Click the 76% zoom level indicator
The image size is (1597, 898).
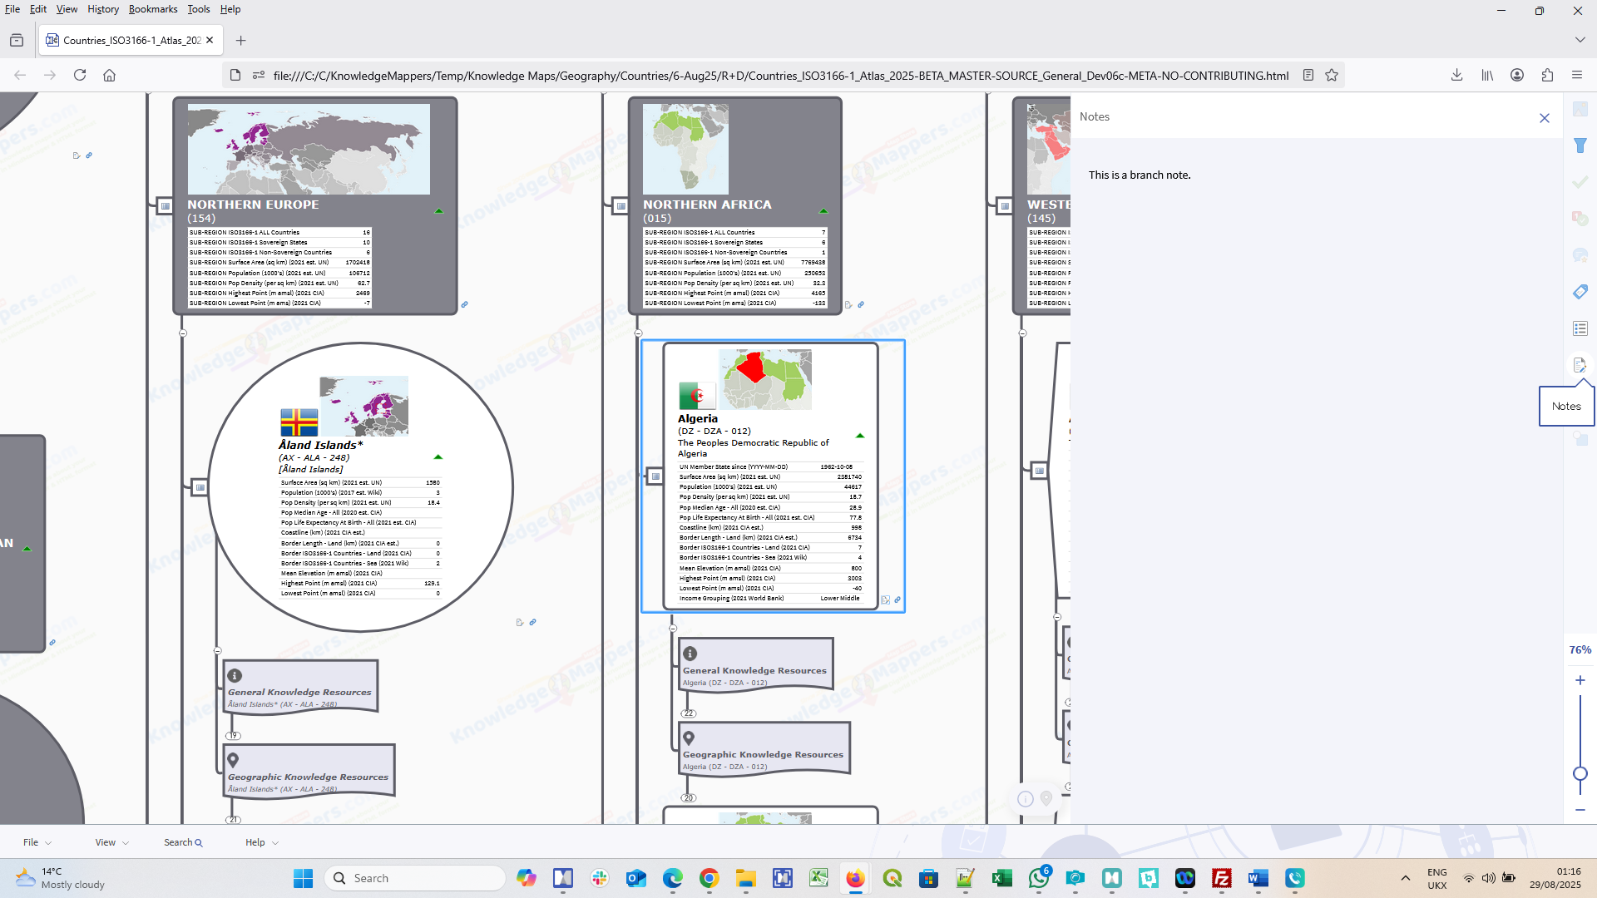pyautogui.click(x=1580, y=650)
